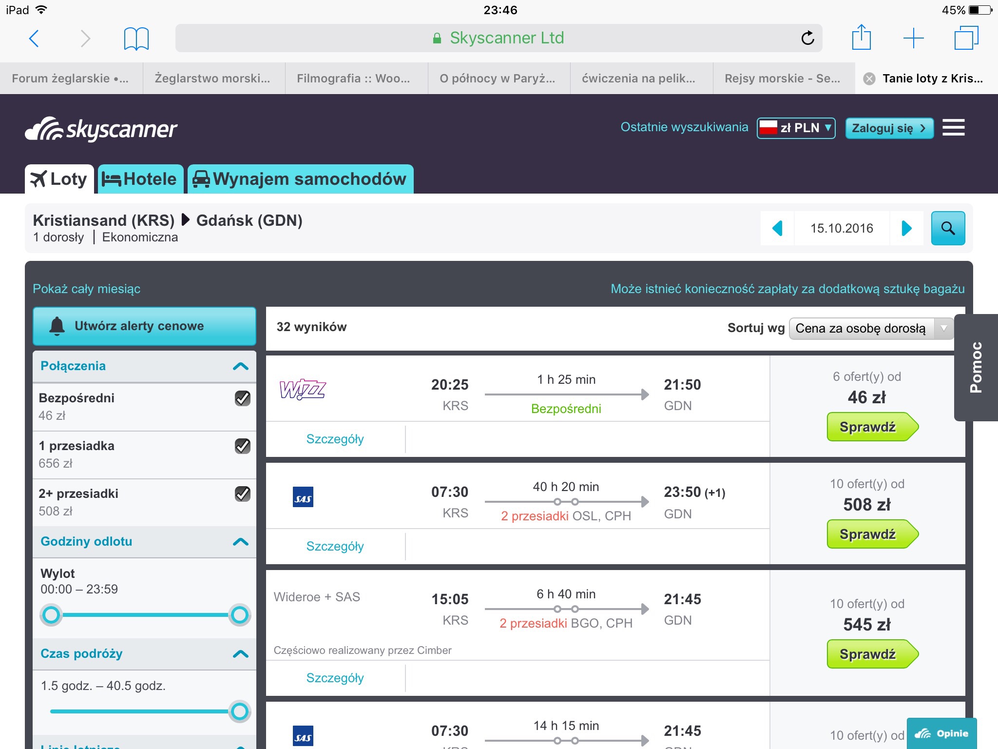Show all tabs overview icon
The width and height of the screenshot is (998, 749).
coord(966,38)
